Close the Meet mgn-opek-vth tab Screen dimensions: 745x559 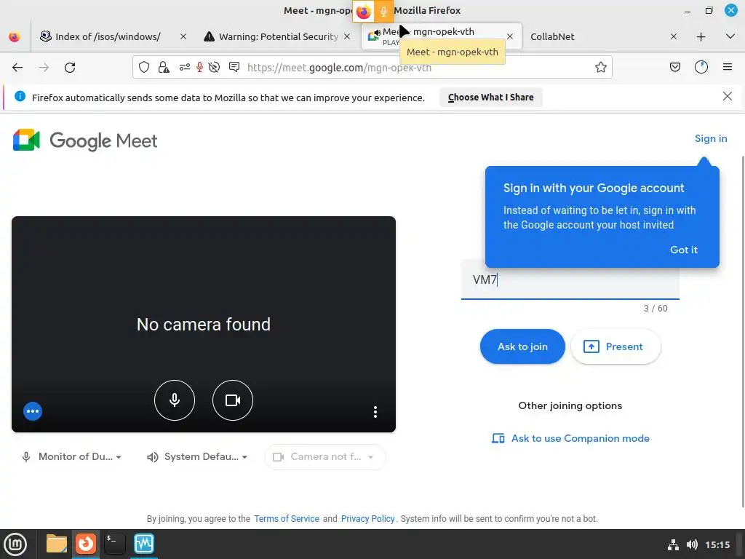coord(510,36)
